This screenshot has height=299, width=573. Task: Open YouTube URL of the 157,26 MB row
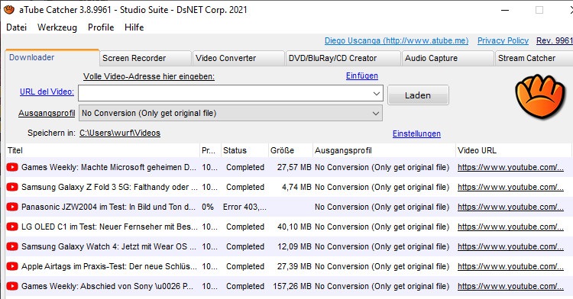510,286
